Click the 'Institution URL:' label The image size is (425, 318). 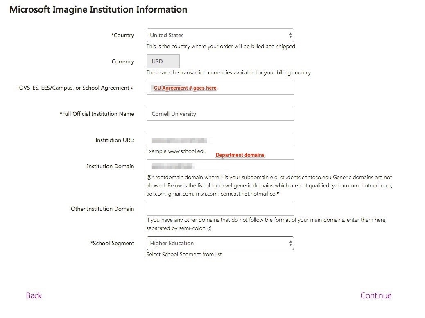(115, 140)
